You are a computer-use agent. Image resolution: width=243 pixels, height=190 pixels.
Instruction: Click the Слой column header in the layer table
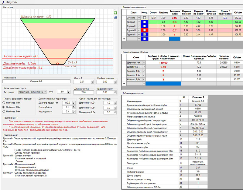[x=133, y=12]
